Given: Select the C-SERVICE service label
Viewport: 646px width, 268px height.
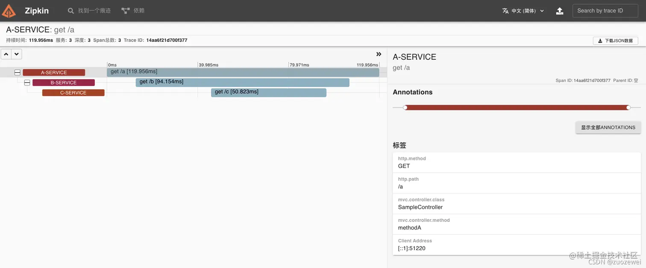Looking at the screenshot, I should coord(73,93).
